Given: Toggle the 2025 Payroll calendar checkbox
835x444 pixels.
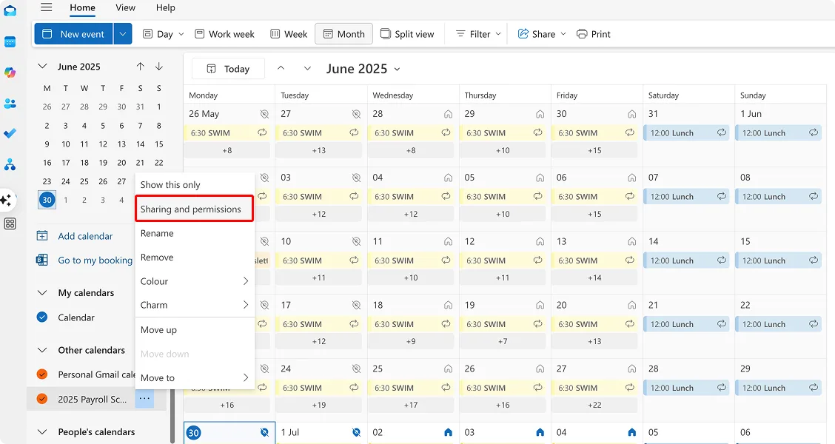Looking at the screenshot, I should tap(42, 399).
